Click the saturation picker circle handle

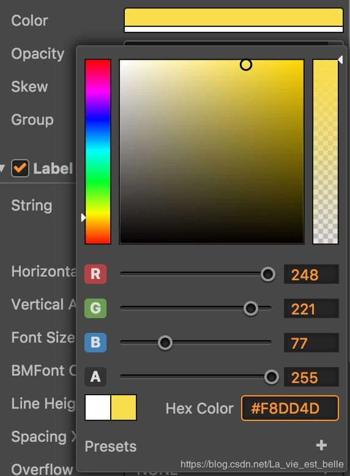coord(246,65)
